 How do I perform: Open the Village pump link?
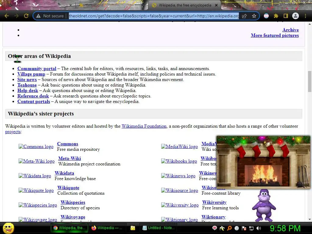(31, 74)
